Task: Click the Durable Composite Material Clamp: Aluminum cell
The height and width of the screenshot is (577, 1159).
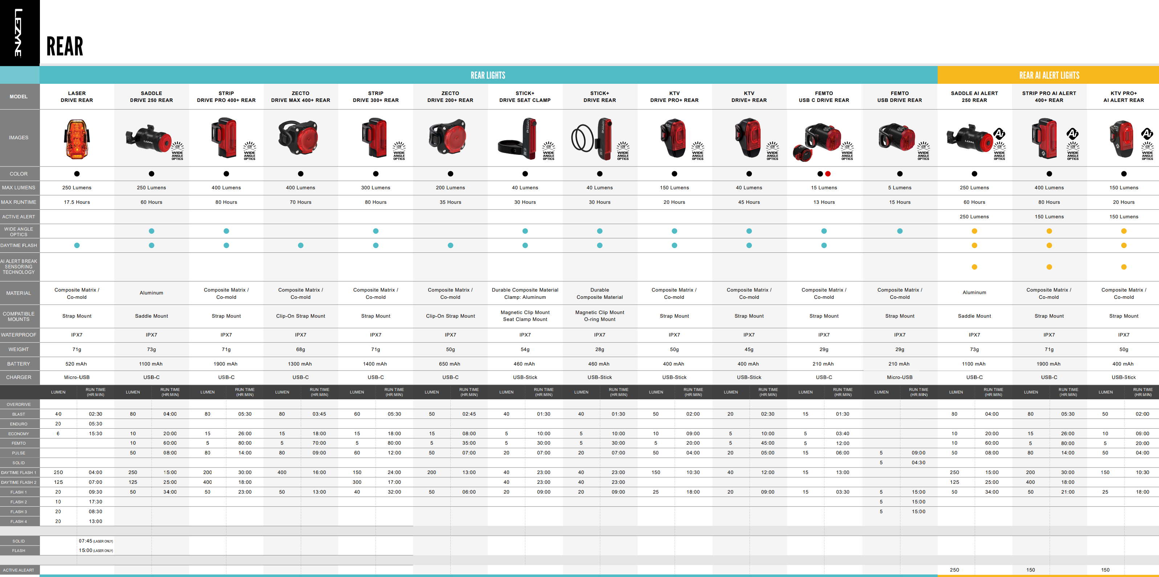Action: pyautogui.click(x=525, y=294)
